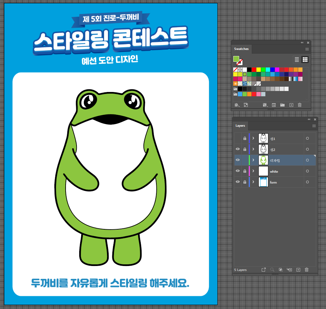326x309 pixels.
Task: Unlock the 선1 layer lock
Action: coord(245,138)
